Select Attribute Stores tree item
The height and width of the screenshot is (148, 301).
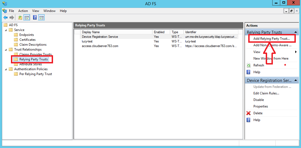tap(31, 64)
